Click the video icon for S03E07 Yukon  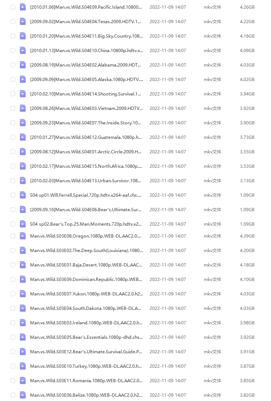tap(23, 294)
